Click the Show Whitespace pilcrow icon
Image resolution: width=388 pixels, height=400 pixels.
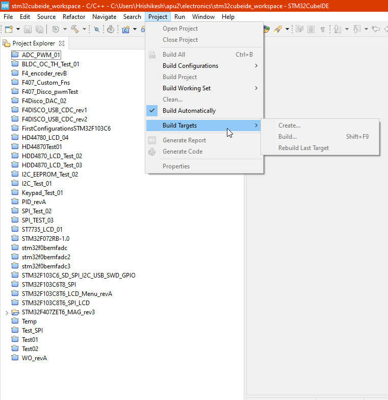[322, 30]
